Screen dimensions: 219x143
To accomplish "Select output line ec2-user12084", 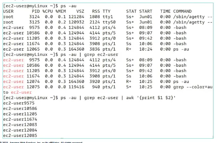I will [20, 130].
